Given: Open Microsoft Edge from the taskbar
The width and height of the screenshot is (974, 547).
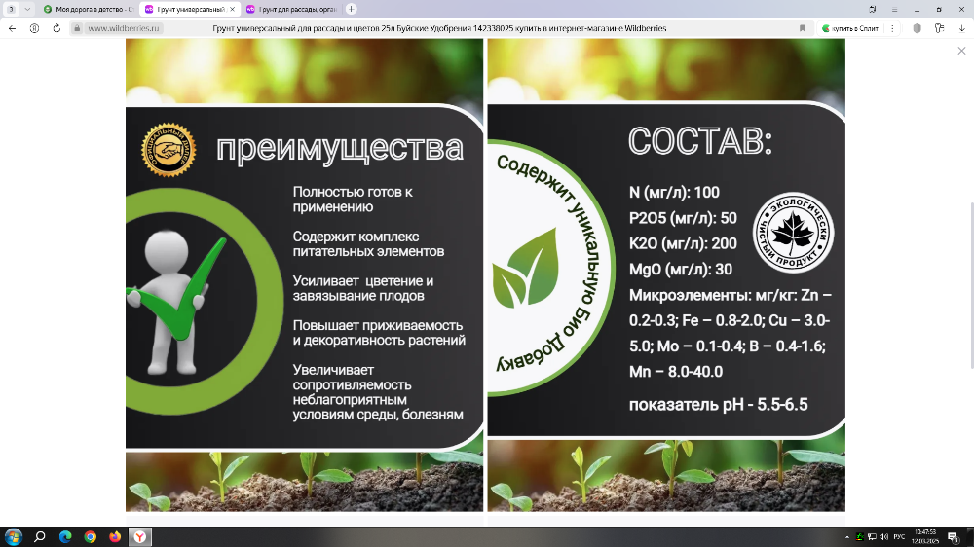Looking at the screenshot, I should [65, 536].
